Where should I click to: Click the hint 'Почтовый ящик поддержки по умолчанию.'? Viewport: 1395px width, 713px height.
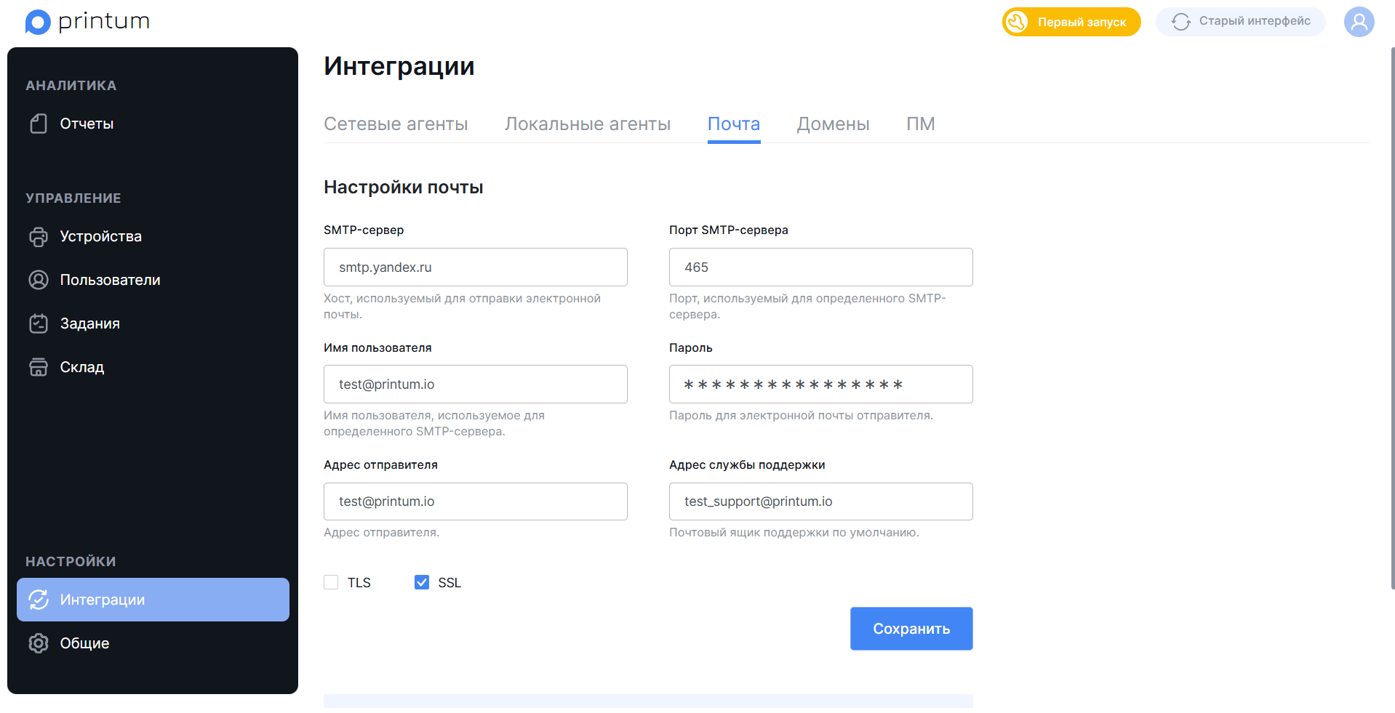pos(794,533)
